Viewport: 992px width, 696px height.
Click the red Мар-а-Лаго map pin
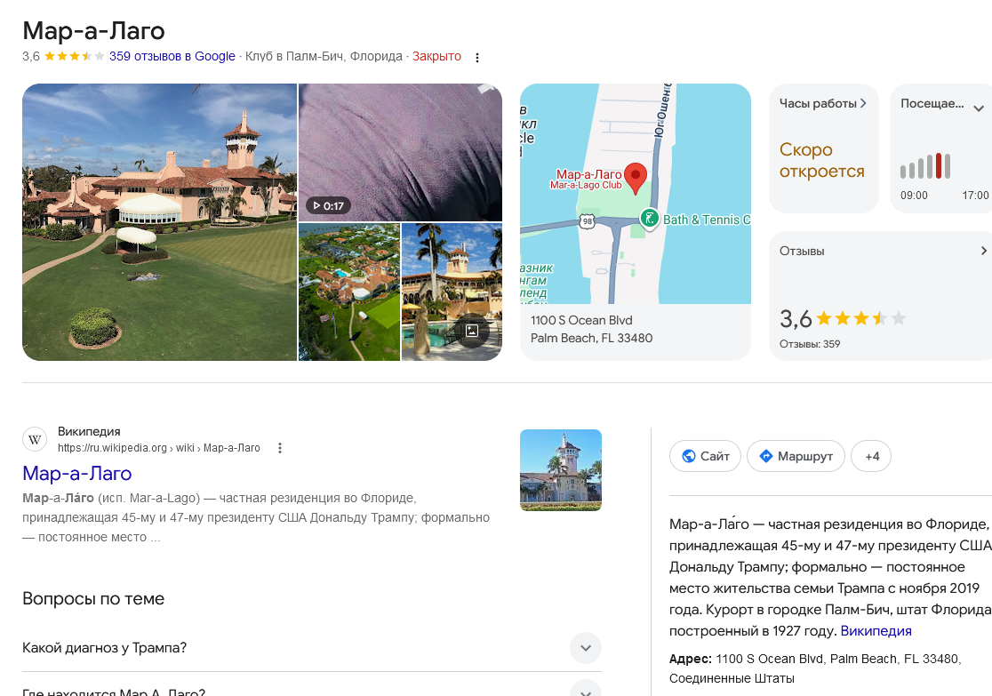pyautogui.click(x=636, y=179)
